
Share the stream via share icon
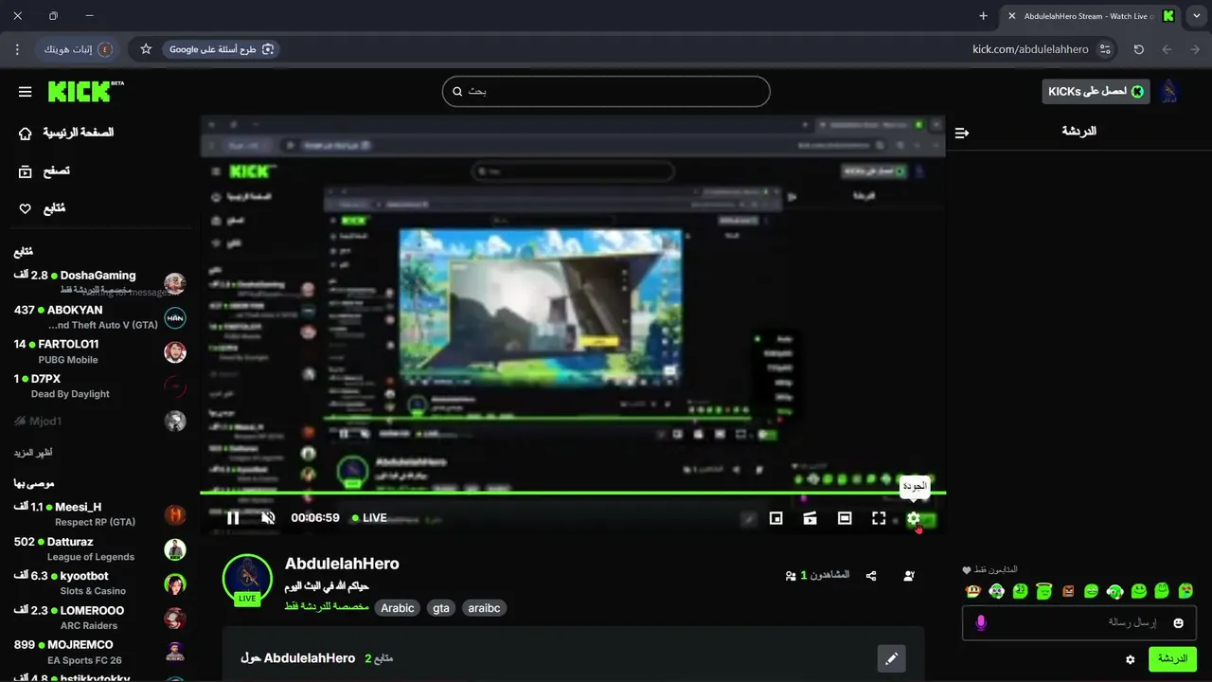(871, 575)
